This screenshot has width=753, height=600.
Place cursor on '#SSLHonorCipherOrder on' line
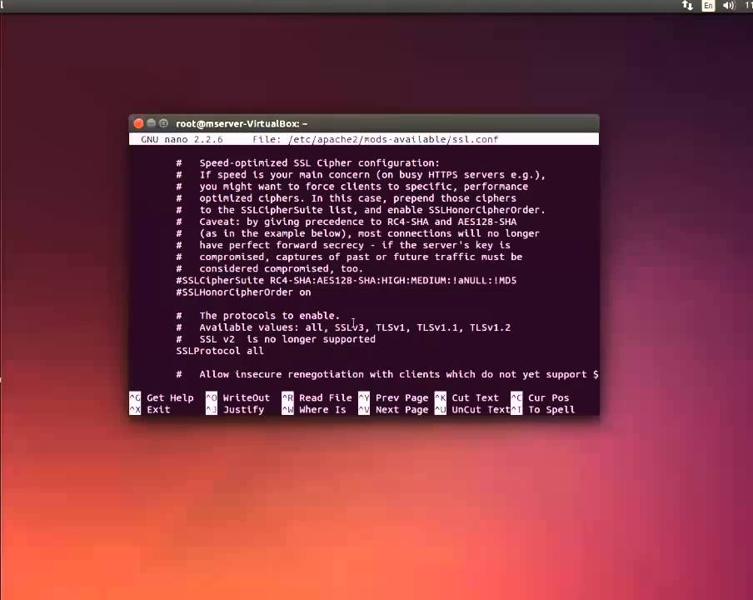(243, 292)
